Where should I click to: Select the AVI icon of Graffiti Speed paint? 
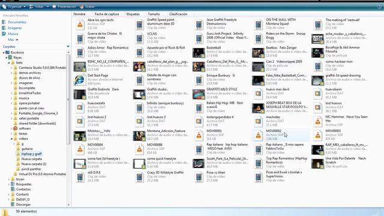140,25
